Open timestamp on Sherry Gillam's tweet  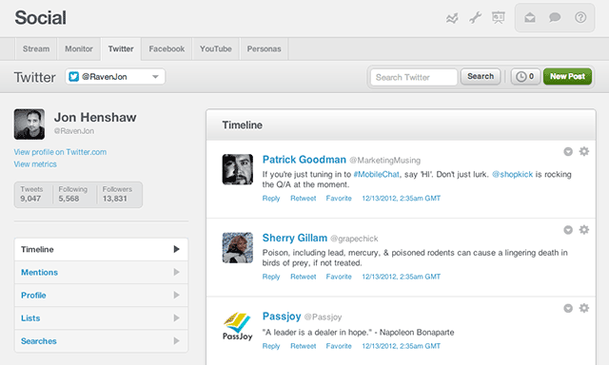click(x=402, y=277)
